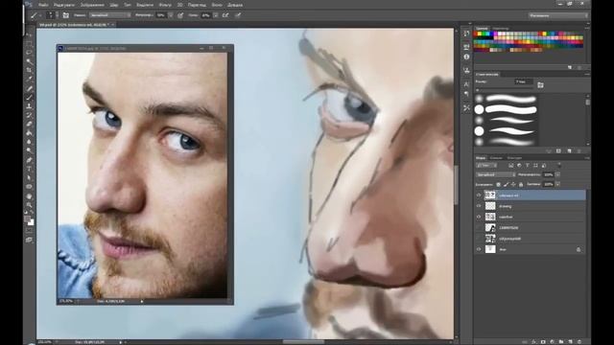Click the canvas vertical scrollbar
The height and width of the screenshot is (345, 614).
tap(456, 184)
